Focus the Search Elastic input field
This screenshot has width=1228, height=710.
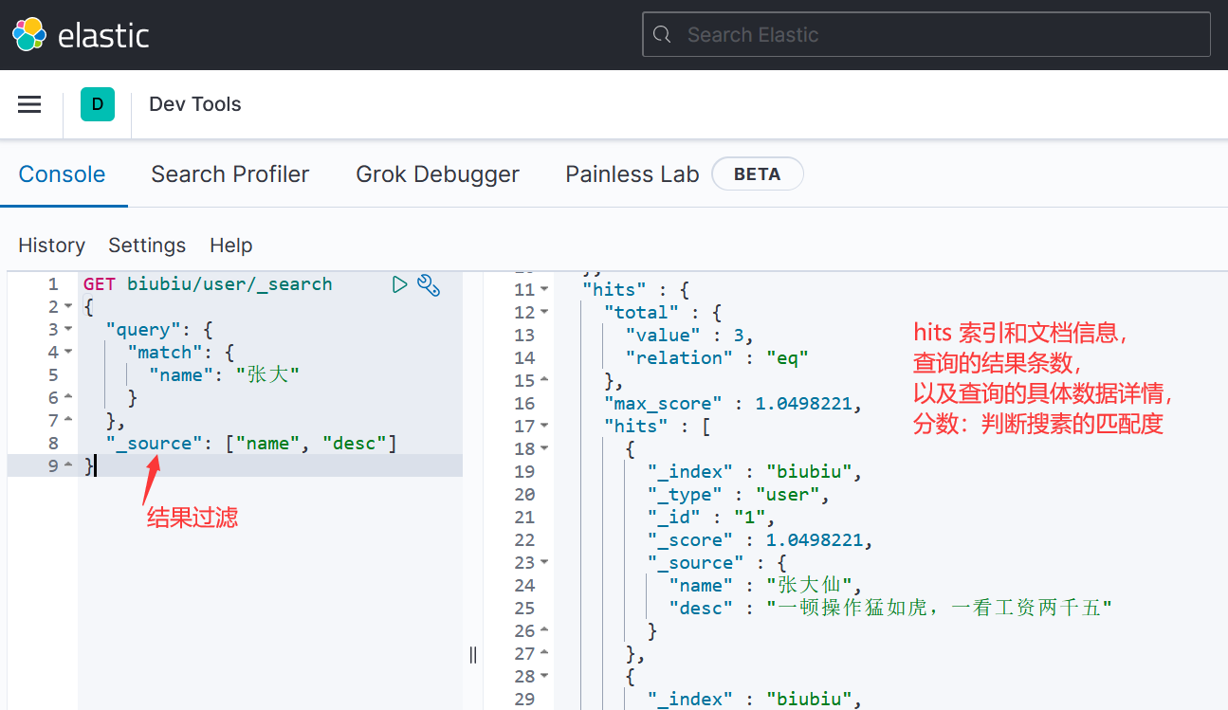pos(926,34)
